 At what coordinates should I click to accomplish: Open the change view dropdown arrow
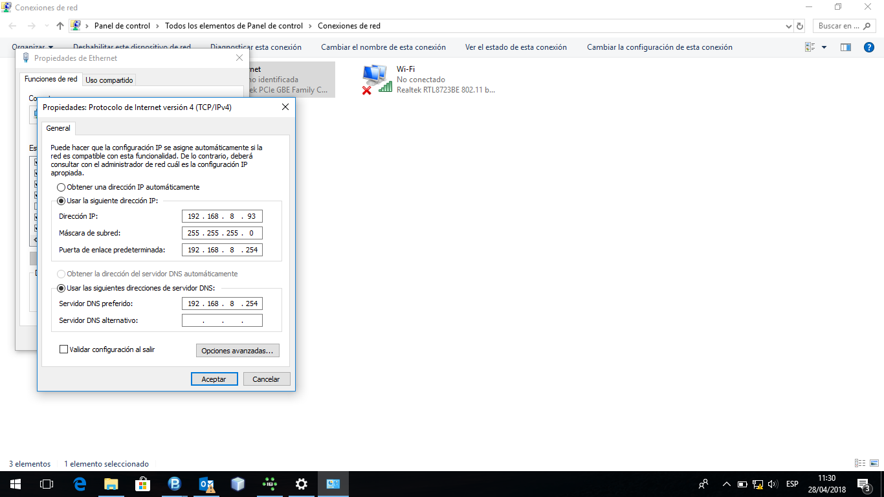(824, 47)
